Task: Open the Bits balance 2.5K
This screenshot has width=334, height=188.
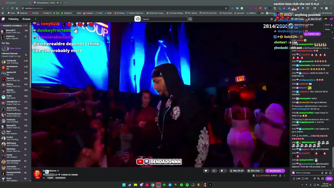Action: [297, 179]
